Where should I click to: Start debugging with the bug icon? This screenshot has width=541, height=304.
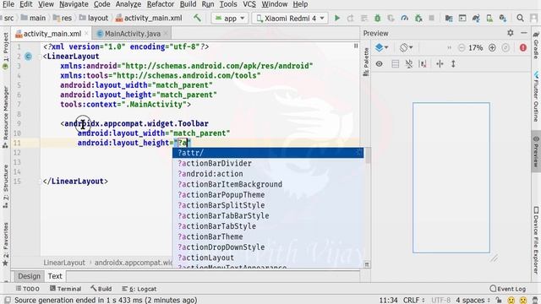click(378, 19)
